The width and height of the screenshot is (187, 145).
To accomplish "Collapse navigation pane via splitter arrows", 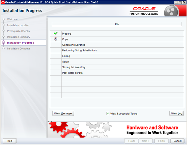I will pos(47,17).
